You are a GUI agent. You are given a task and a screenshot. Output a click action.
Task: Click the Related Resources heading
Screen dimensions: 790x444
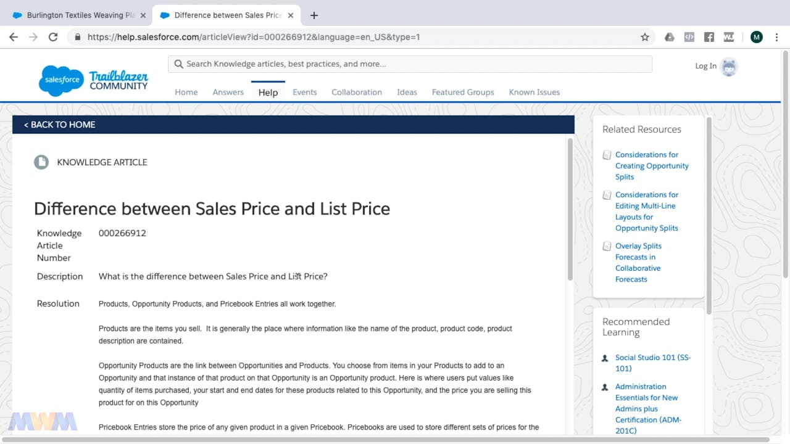pos(642,129)
